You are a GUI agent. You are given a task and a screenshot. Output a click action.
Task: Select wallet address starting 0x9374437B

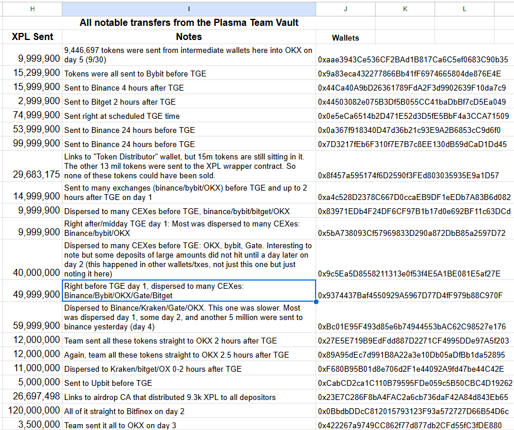(410, 295)
